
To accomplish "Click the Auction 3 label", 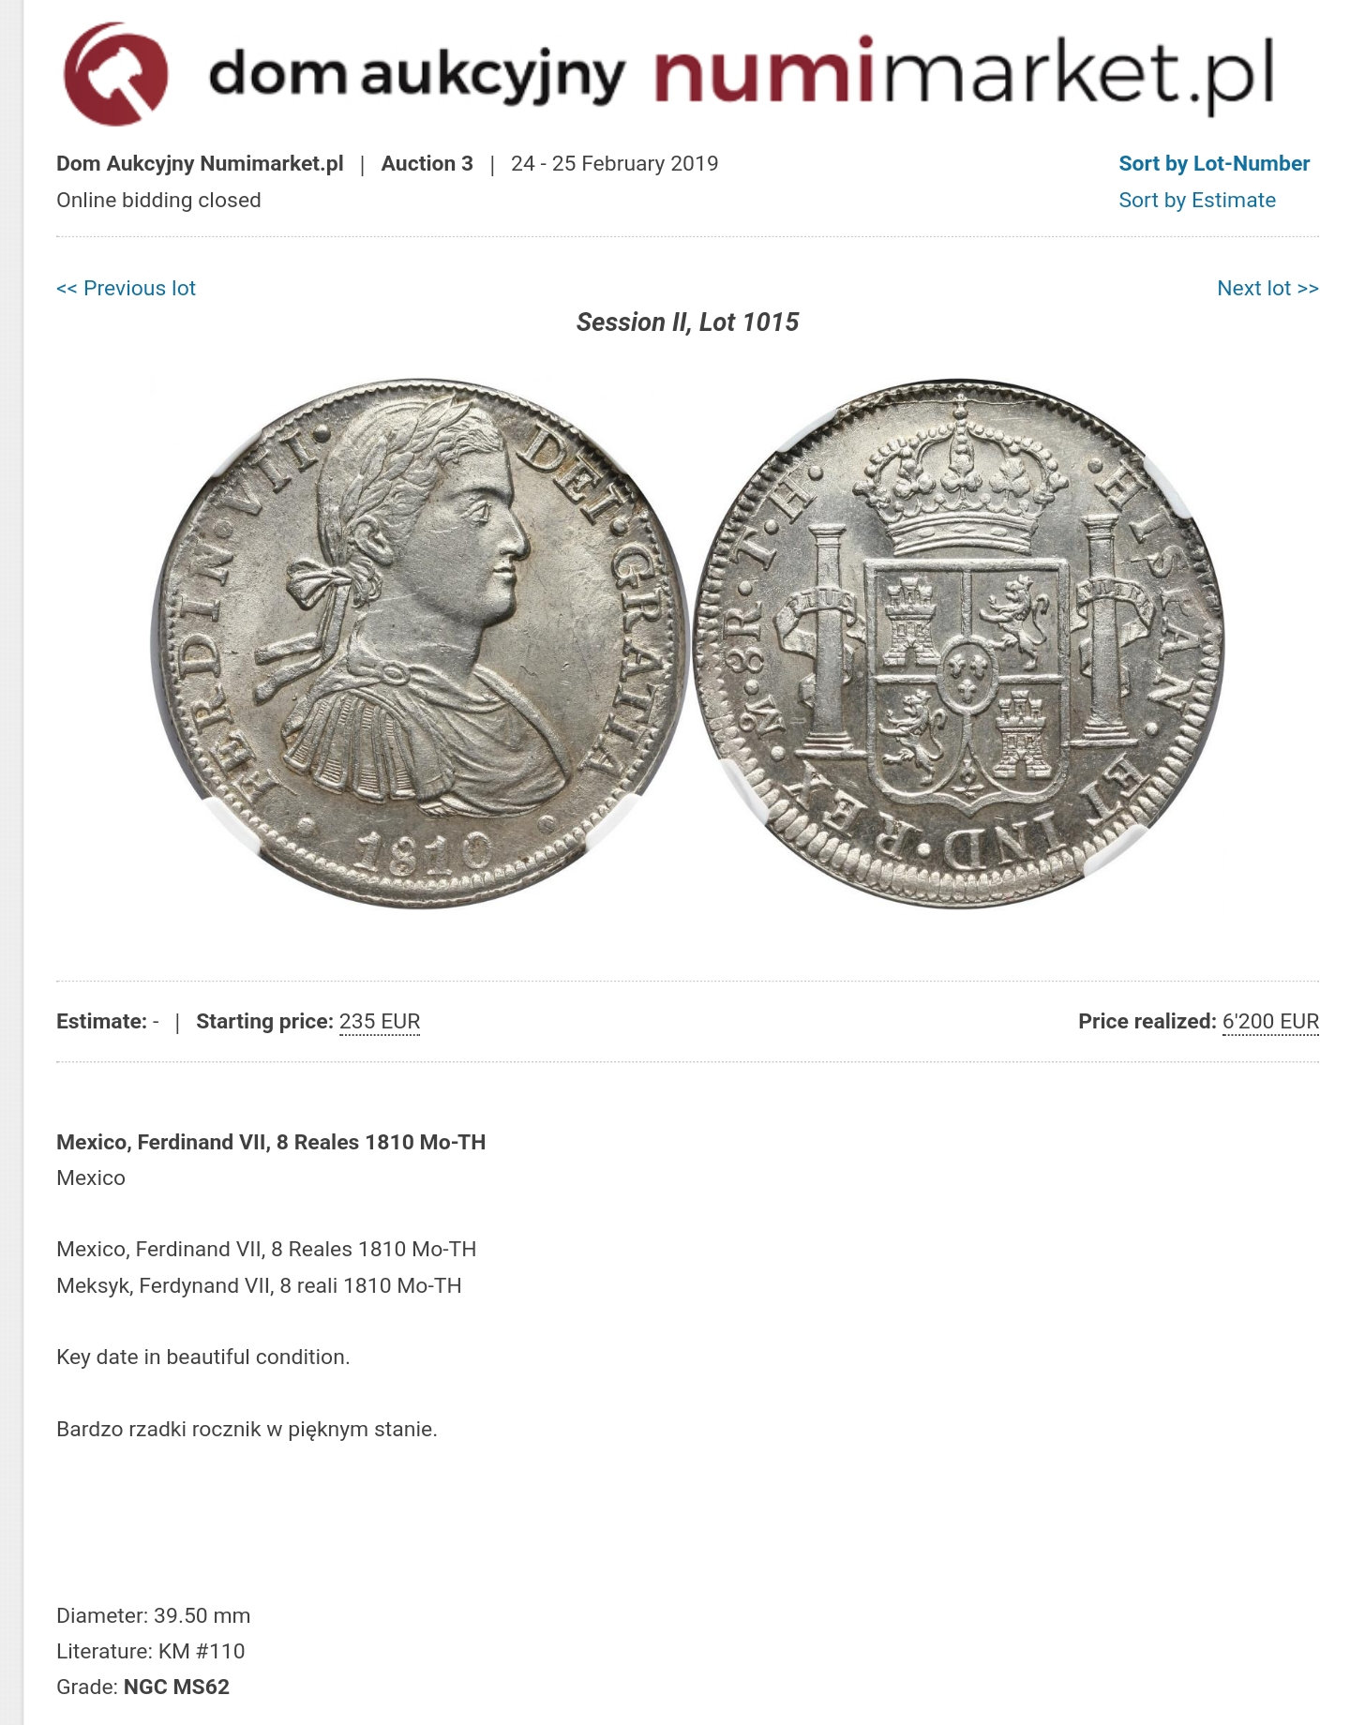I will click(427, 163).
